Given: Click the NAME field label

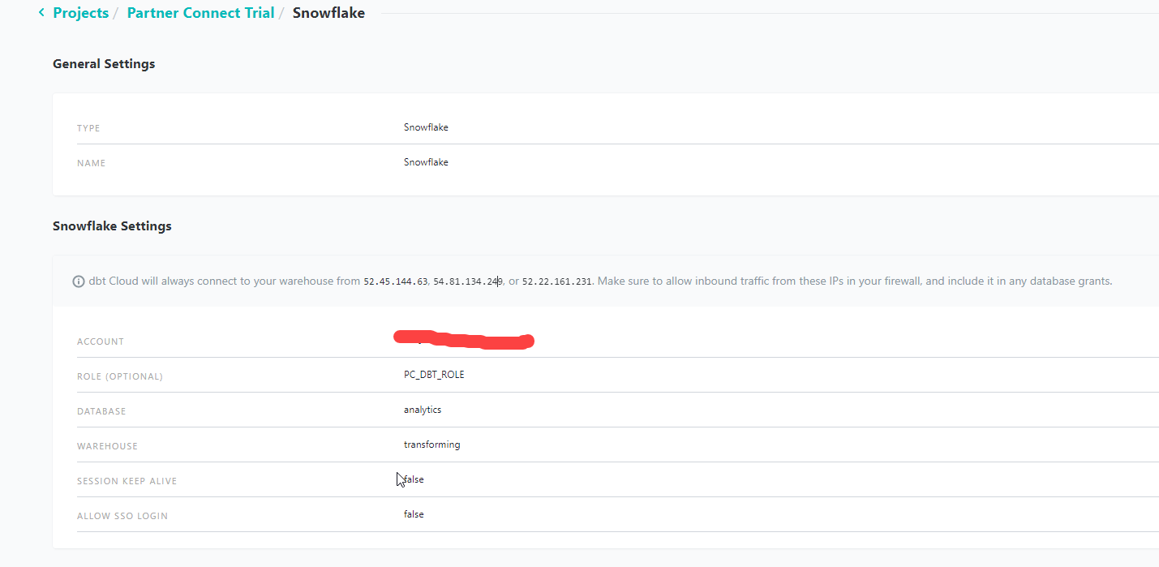Looking at the screenshot, I should pos(91,163).
